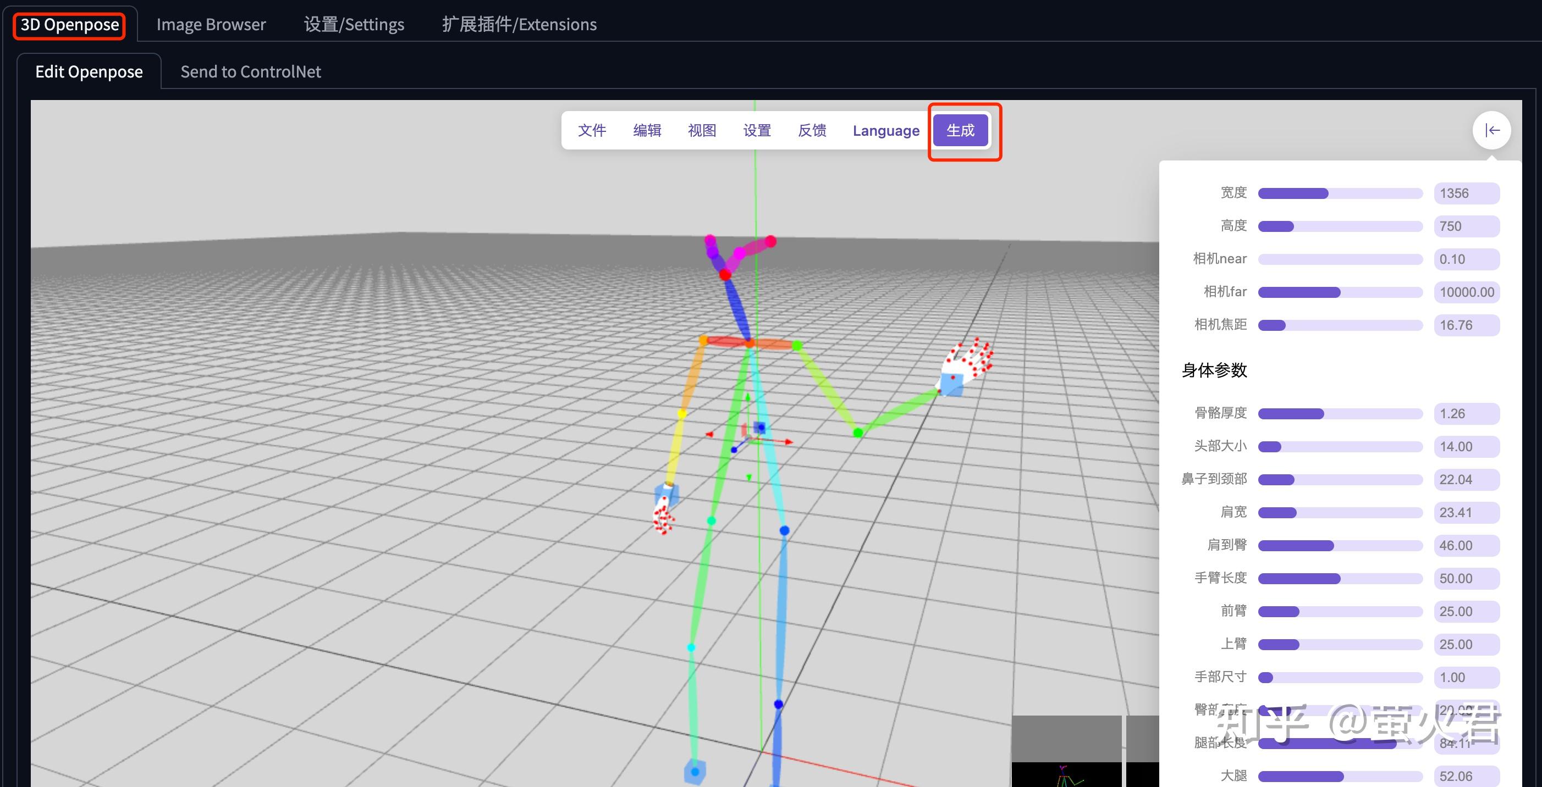
Task: Collapse the right parameters panel
Action: pos(1493,130)
